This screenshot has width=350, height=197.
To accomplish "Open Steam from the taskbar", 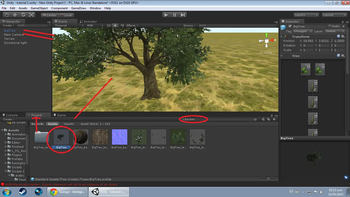I will pyautogui.click(x=23, y=192).
